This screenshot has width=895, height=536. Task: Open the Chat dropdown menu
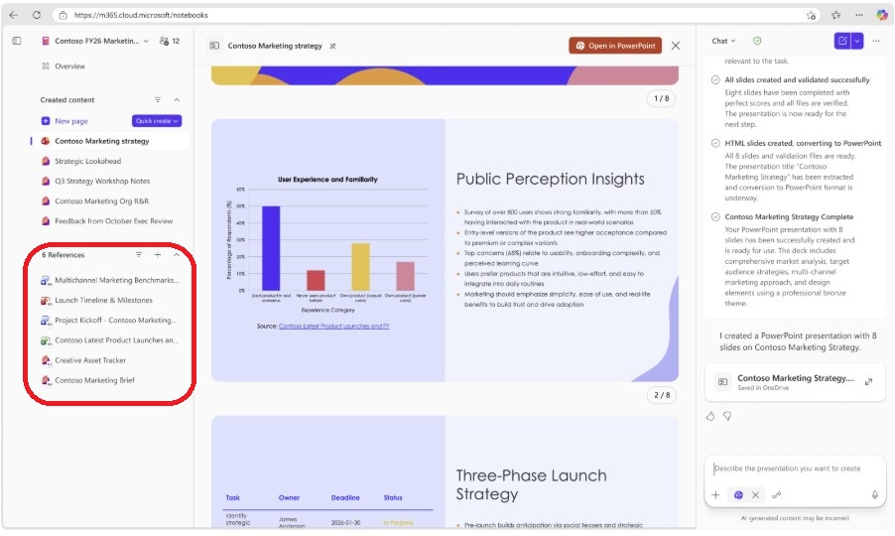[x=723, y=41]
